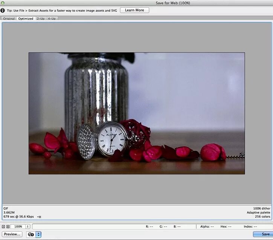Click the Preview... button
The height and width of the screenshot is (240, 273).
12,234
